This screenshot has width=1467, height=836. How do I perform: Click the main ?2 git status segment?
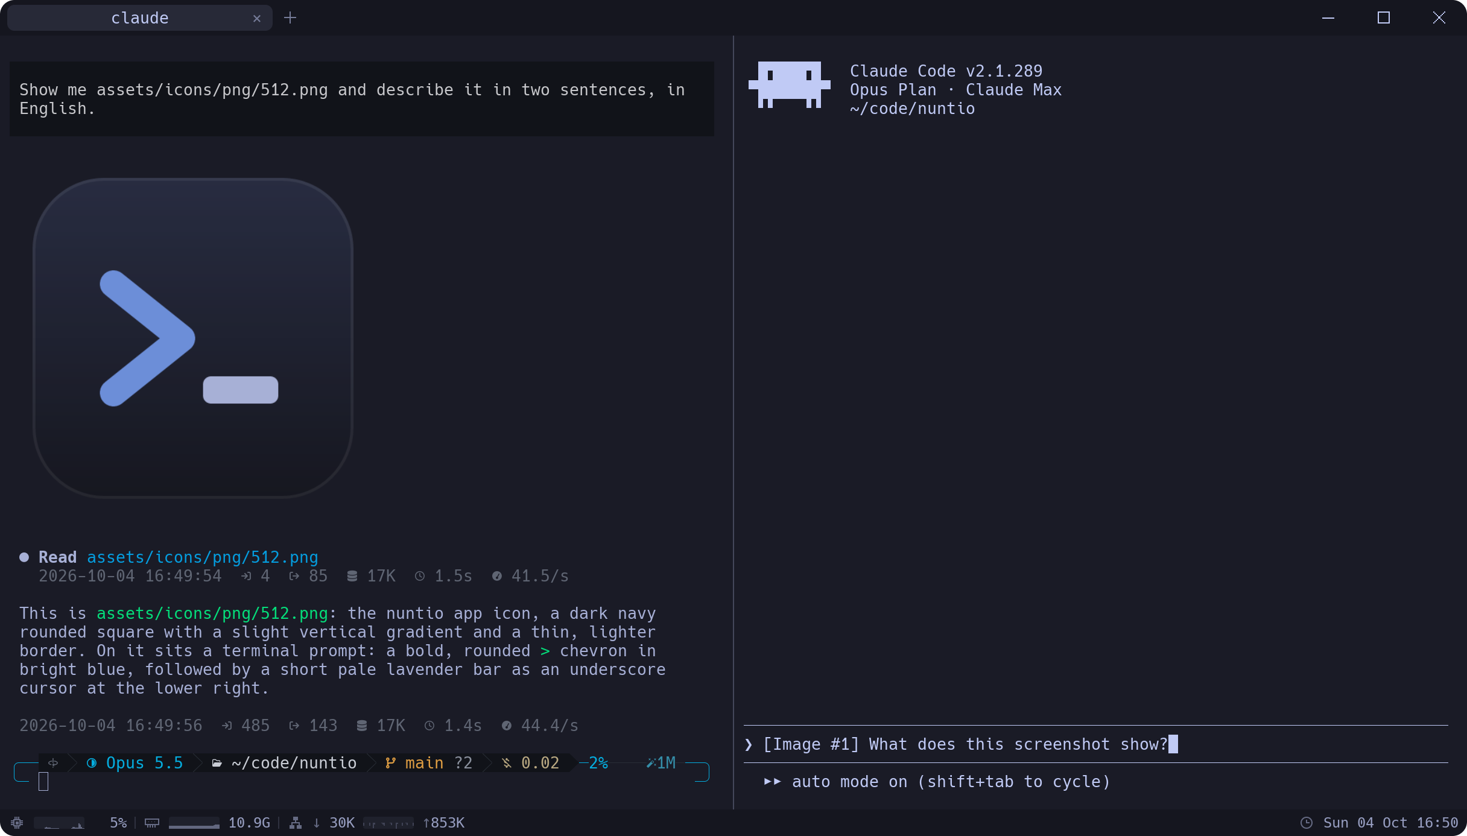coord(429,763)
